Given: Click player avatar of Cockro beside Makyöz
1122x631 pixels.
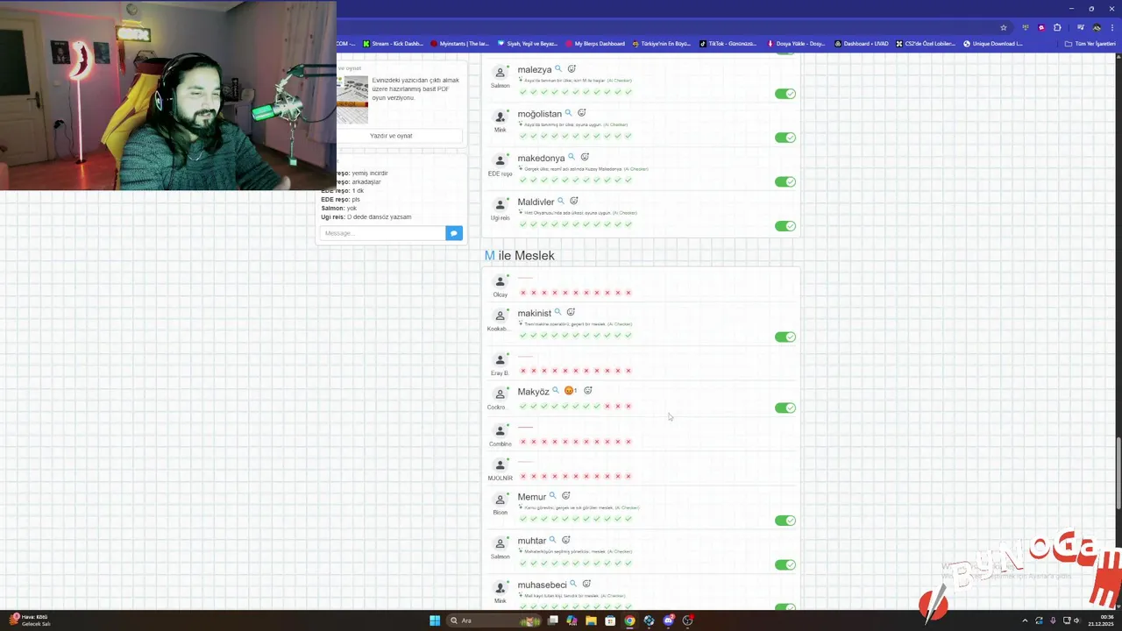Looking at the screenshot, I should click(x=501, y=394).
